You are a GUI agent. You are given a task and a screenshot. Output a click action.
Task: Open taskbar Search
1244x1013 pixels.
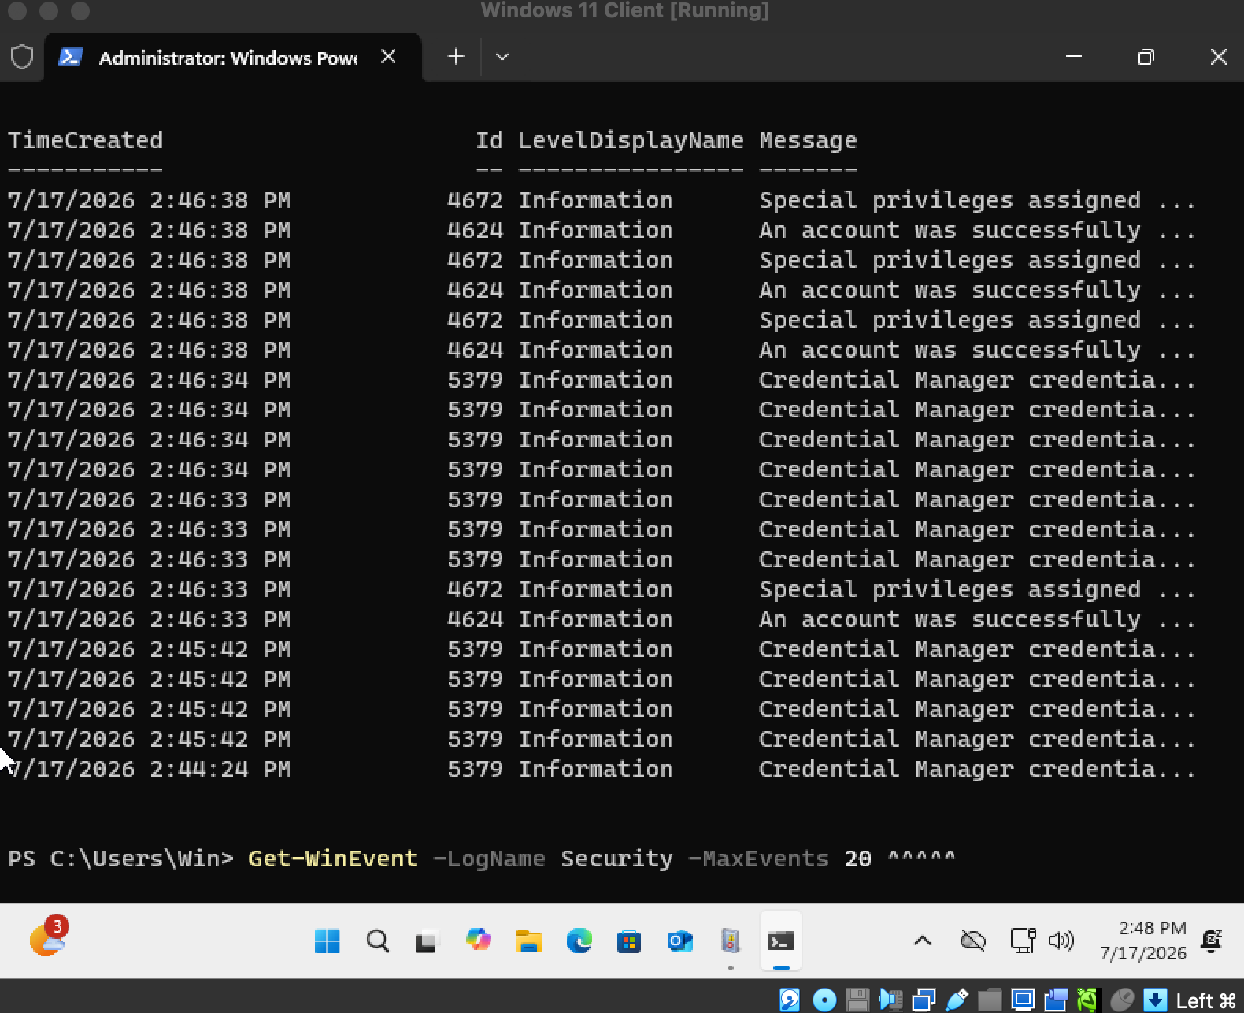tap(378, 941)
